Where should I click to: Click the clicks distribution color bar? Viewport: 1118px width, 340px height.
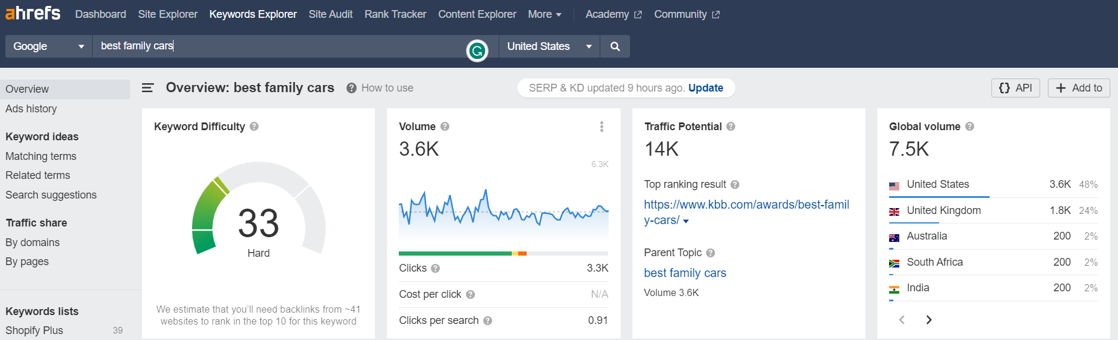coord(503,254)
